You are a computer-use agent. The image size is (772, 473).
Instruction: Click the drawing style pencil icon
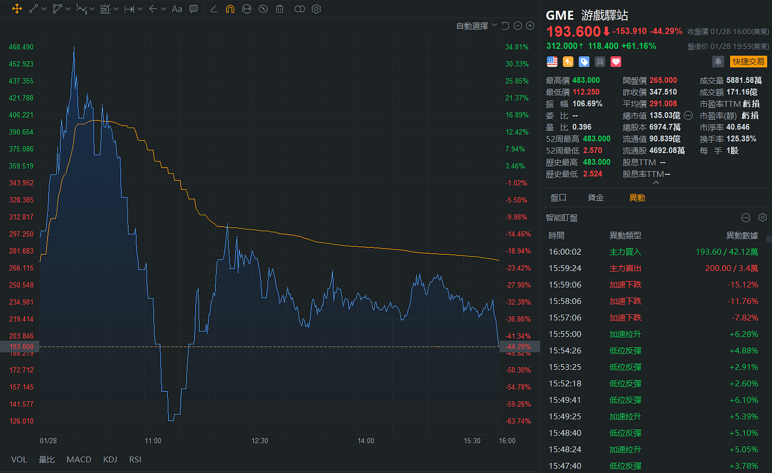(x=214, y=9)
